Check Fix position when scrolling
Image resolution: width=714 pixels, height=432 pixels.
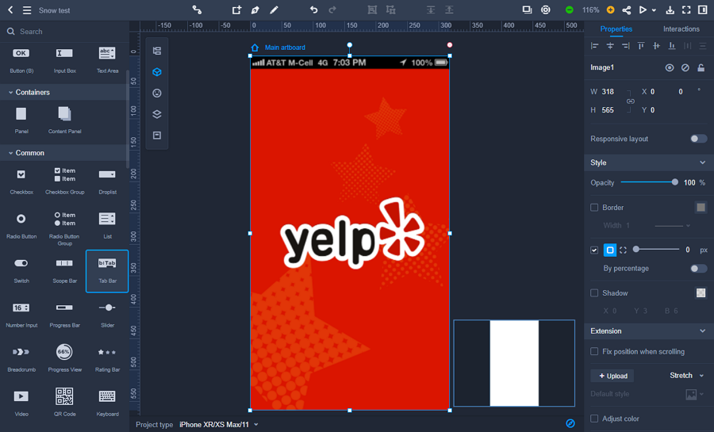click(594, 351)
